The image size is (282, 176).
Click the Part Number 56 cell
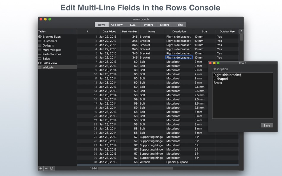click(129, 162)
